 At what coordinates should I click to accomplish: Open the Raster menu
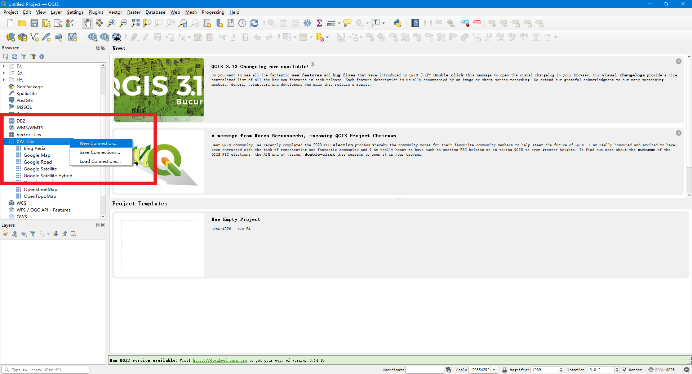(134, 12)
